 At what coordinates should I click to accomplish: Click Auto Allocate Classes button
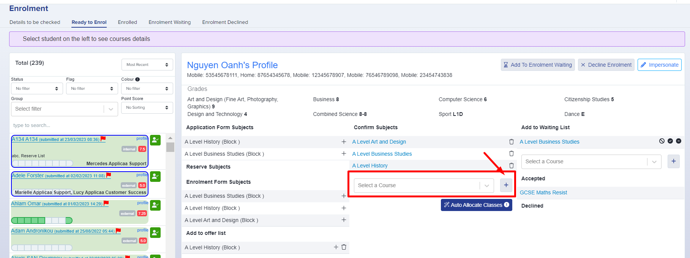point(477,205)
